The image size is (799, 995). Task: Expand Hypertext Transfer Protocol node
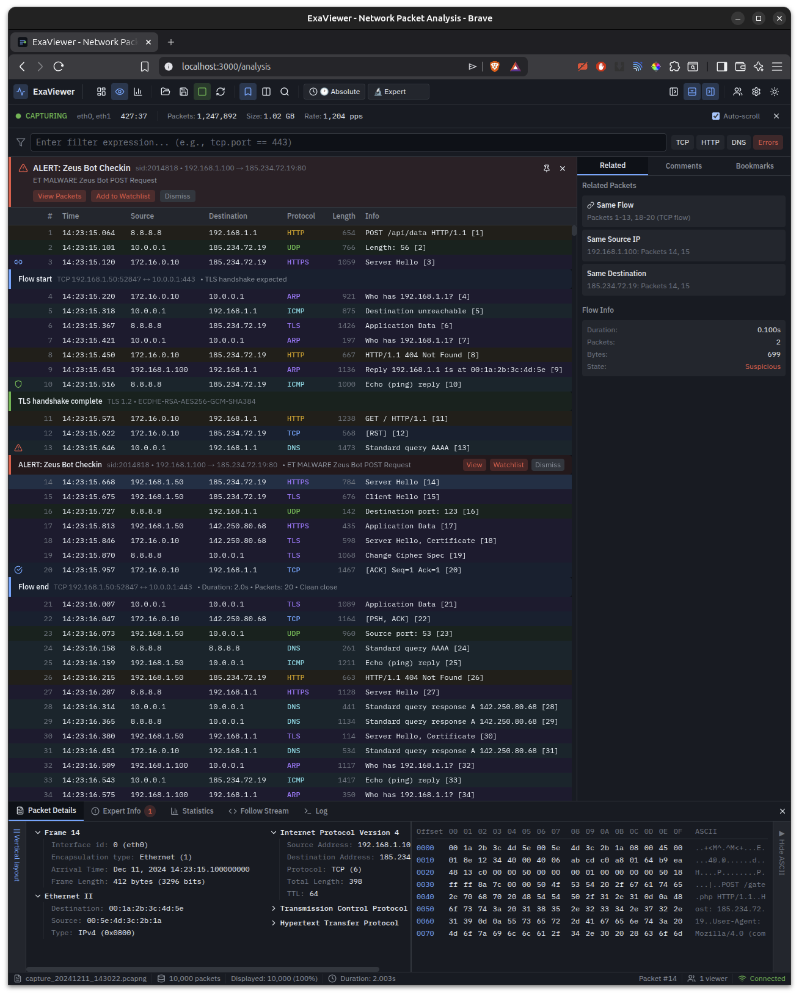point(274,923)
